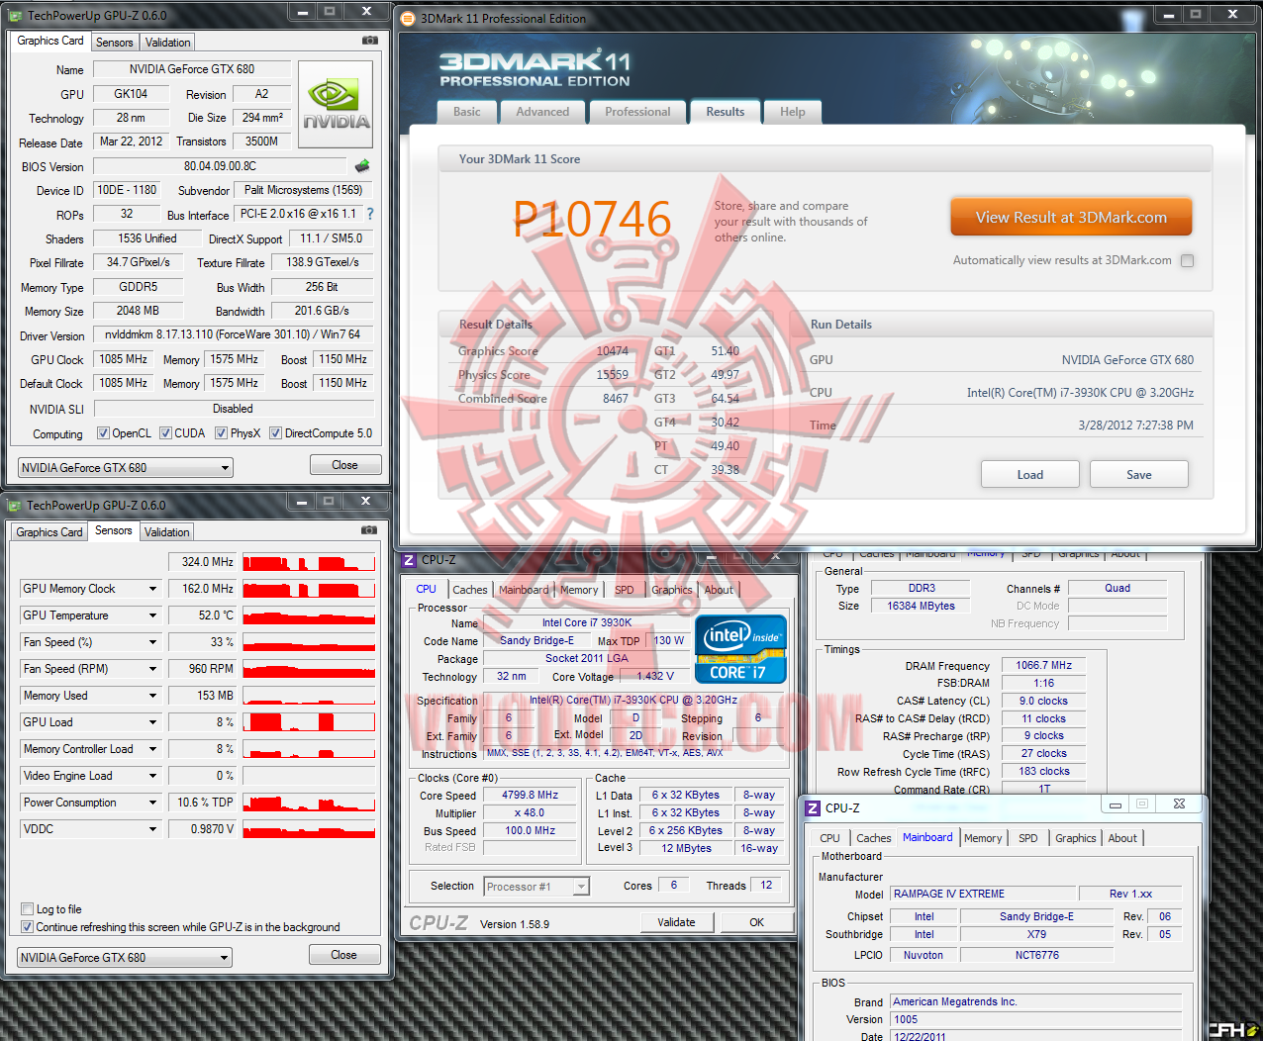Image resolution: width=1263 pixels, height=1041 pixels.
Task: Open the GPU Load sensor dropdown
Action: click(x=153, y=722)
